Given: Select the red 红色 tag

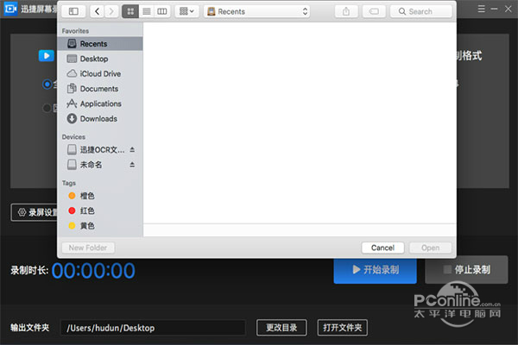Looking at the screenshot, I should (81, 210).
